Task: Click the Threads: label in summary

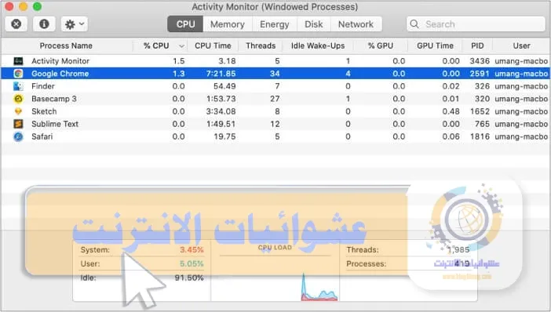Action: [363, 250]
